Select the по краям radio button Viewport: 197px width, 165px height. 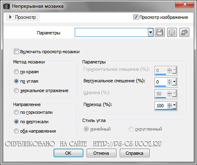pos(16,72)
